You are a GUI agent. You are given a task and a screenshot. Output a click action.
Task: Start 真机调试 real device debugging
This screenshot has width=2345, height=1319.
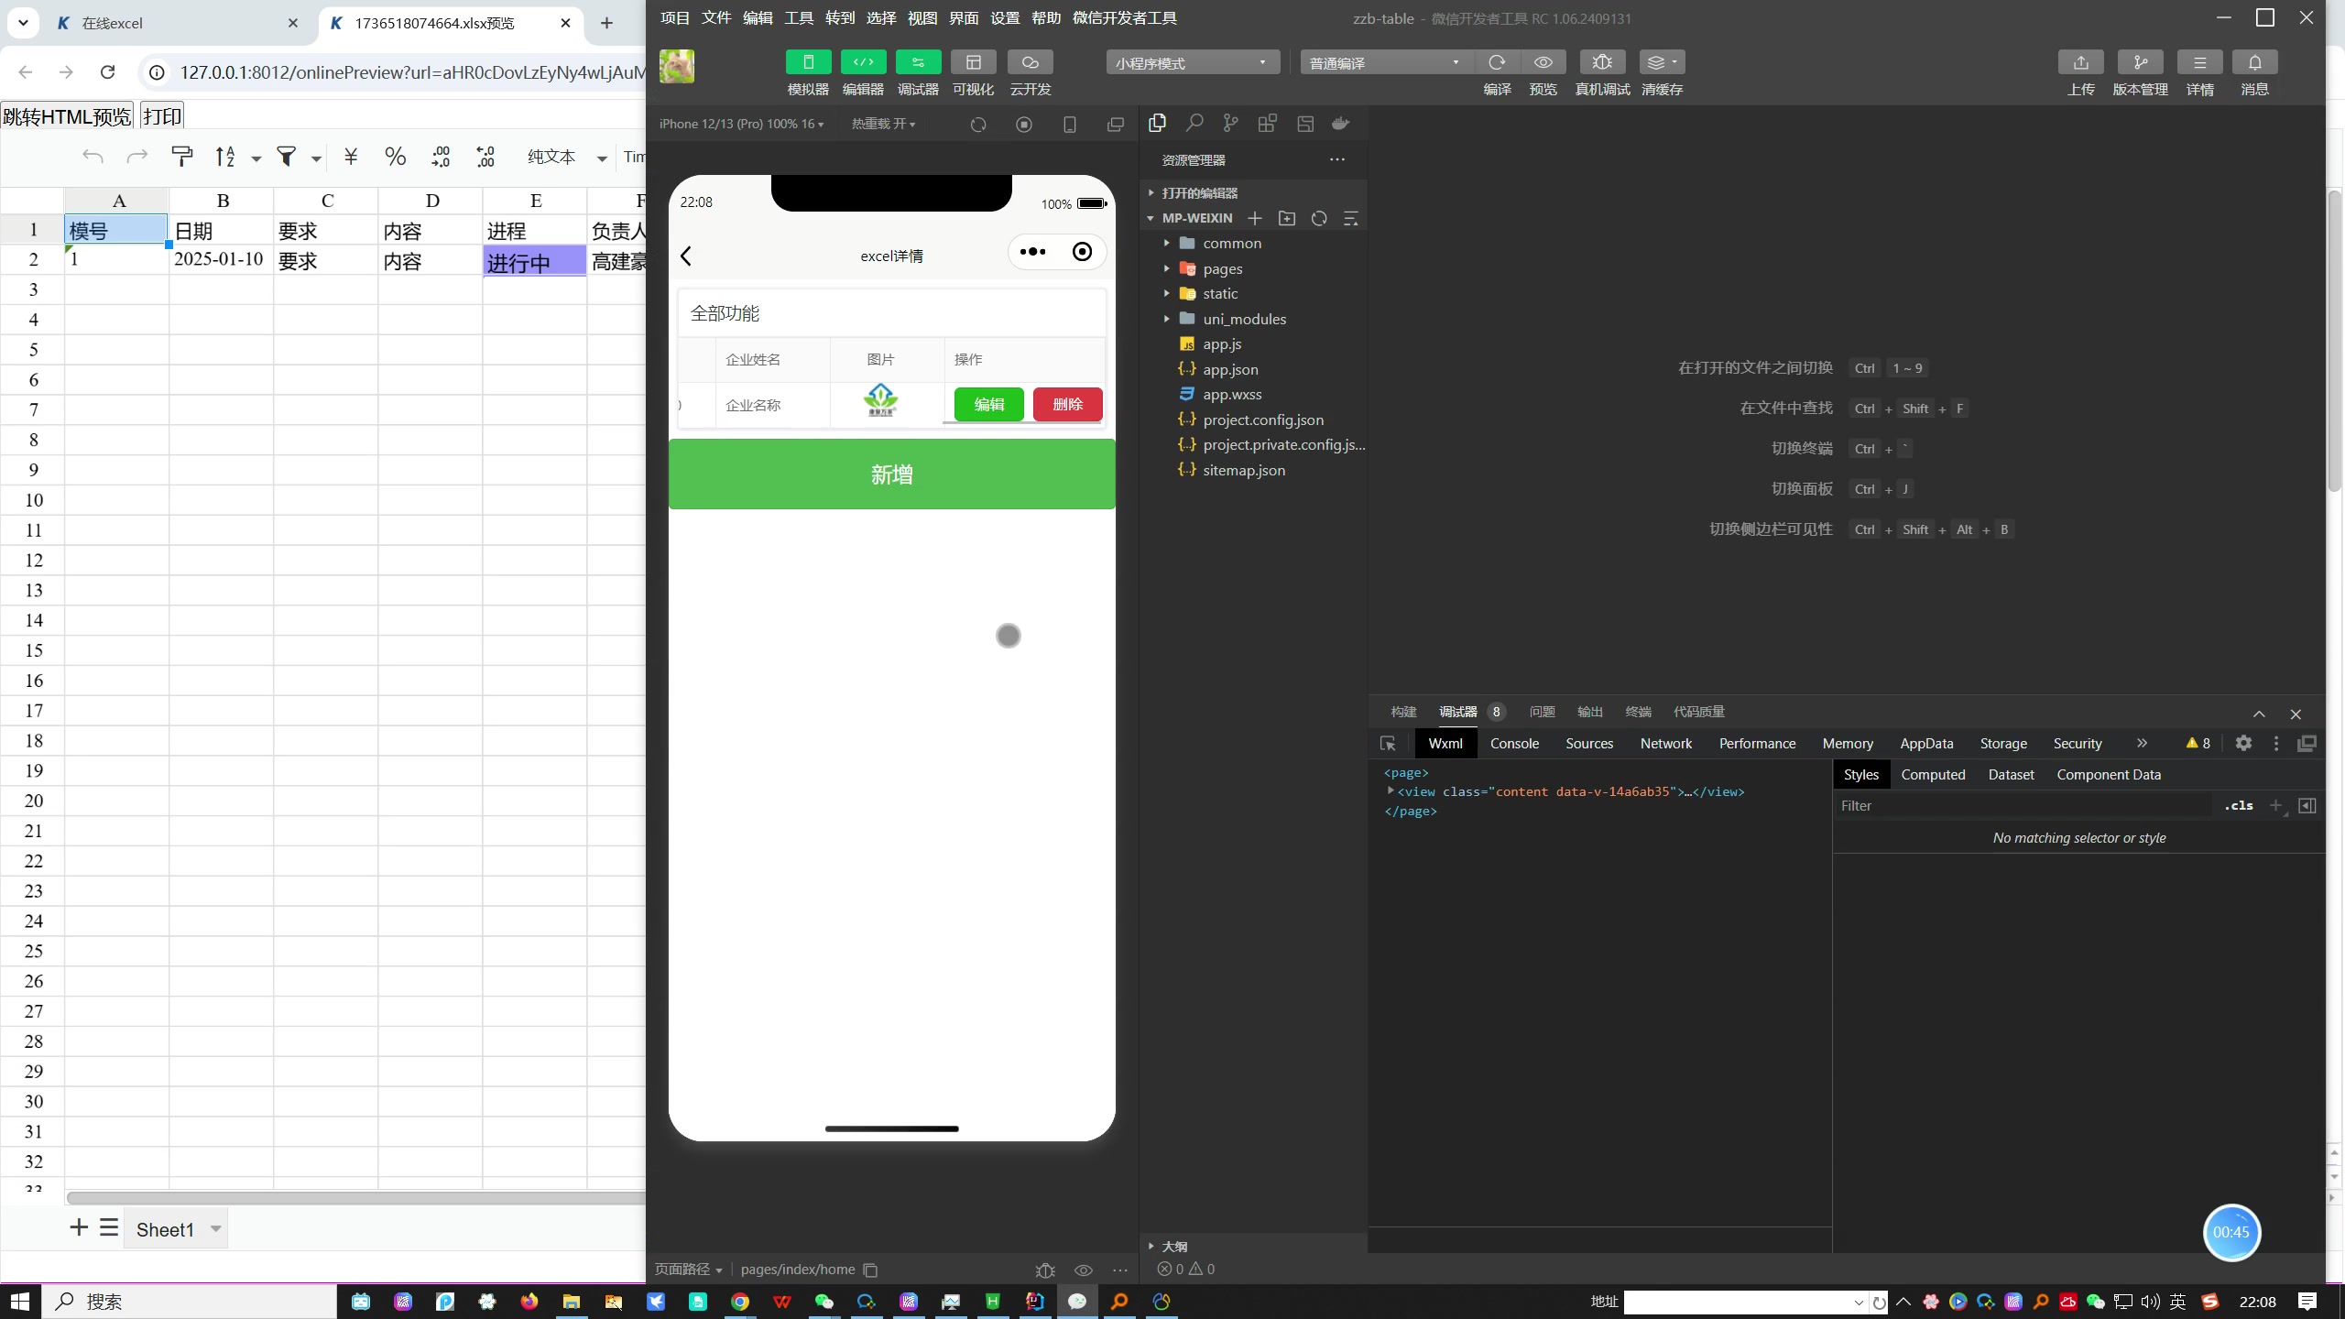point(1602,62)
